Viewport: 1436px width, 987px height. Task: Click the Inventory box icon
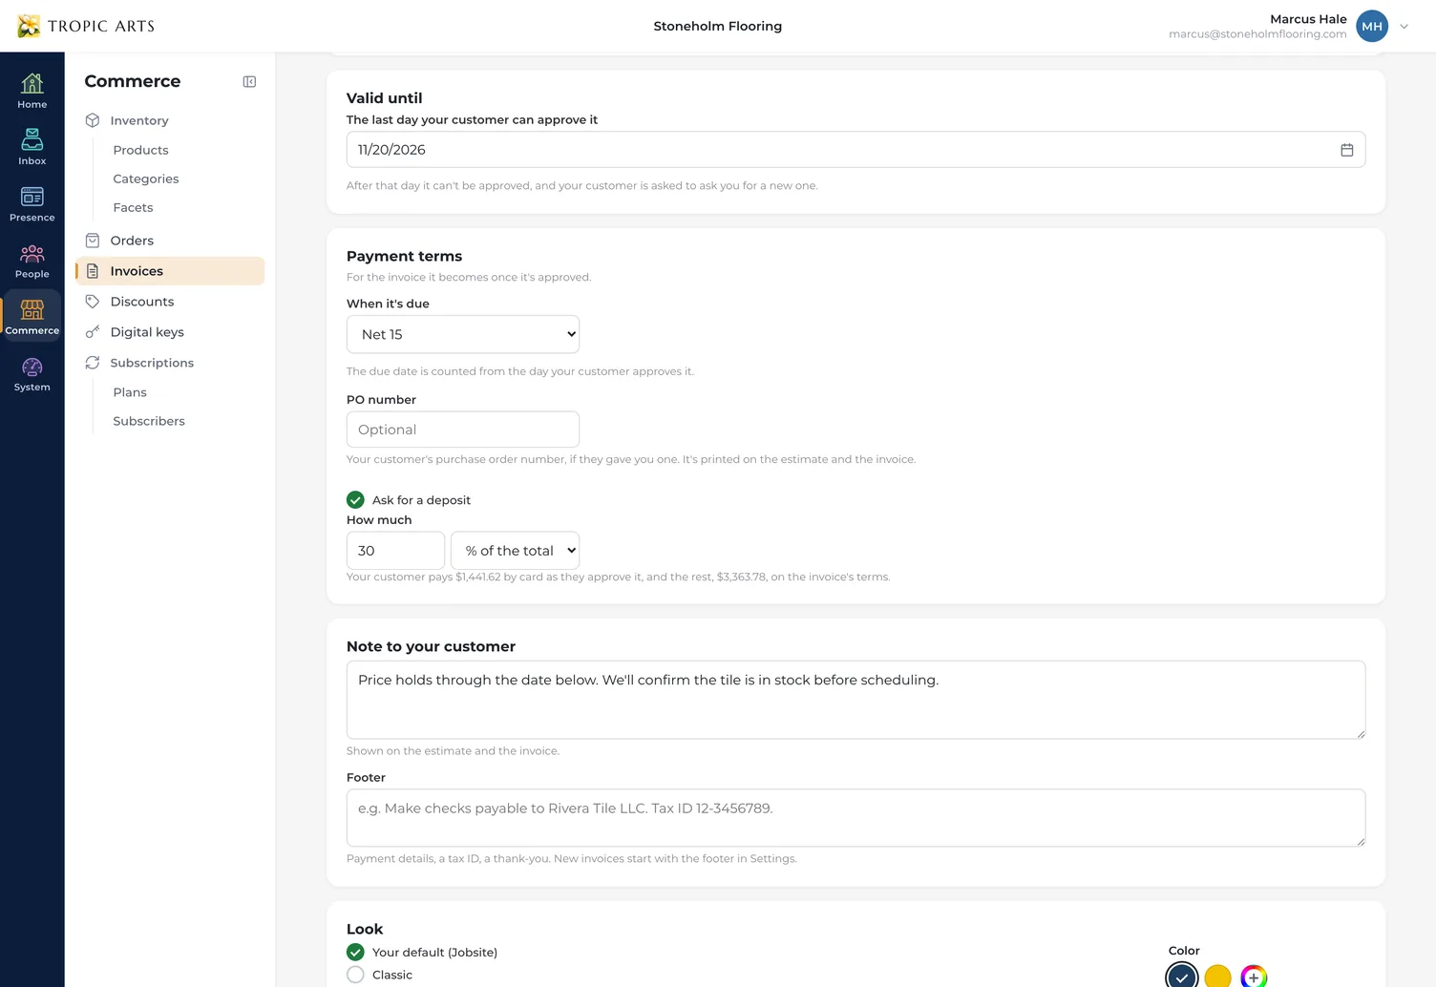pos(93,120)
